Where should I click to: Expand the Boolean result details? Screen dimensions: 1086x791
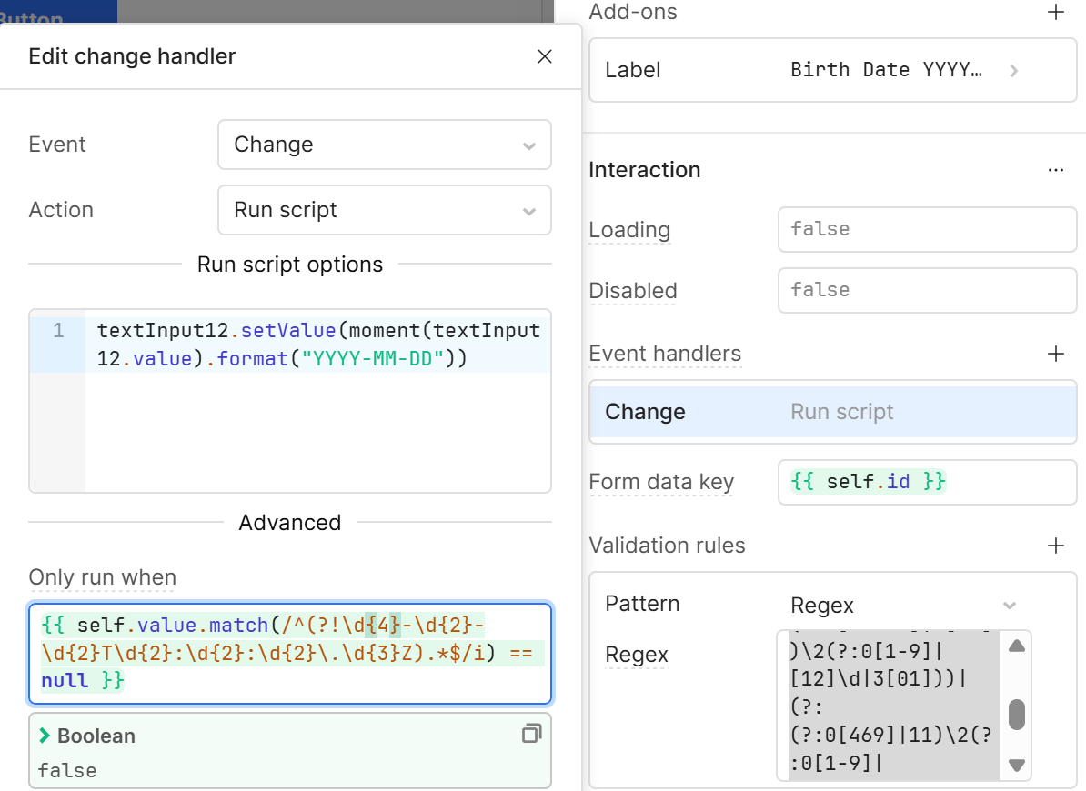45,736
